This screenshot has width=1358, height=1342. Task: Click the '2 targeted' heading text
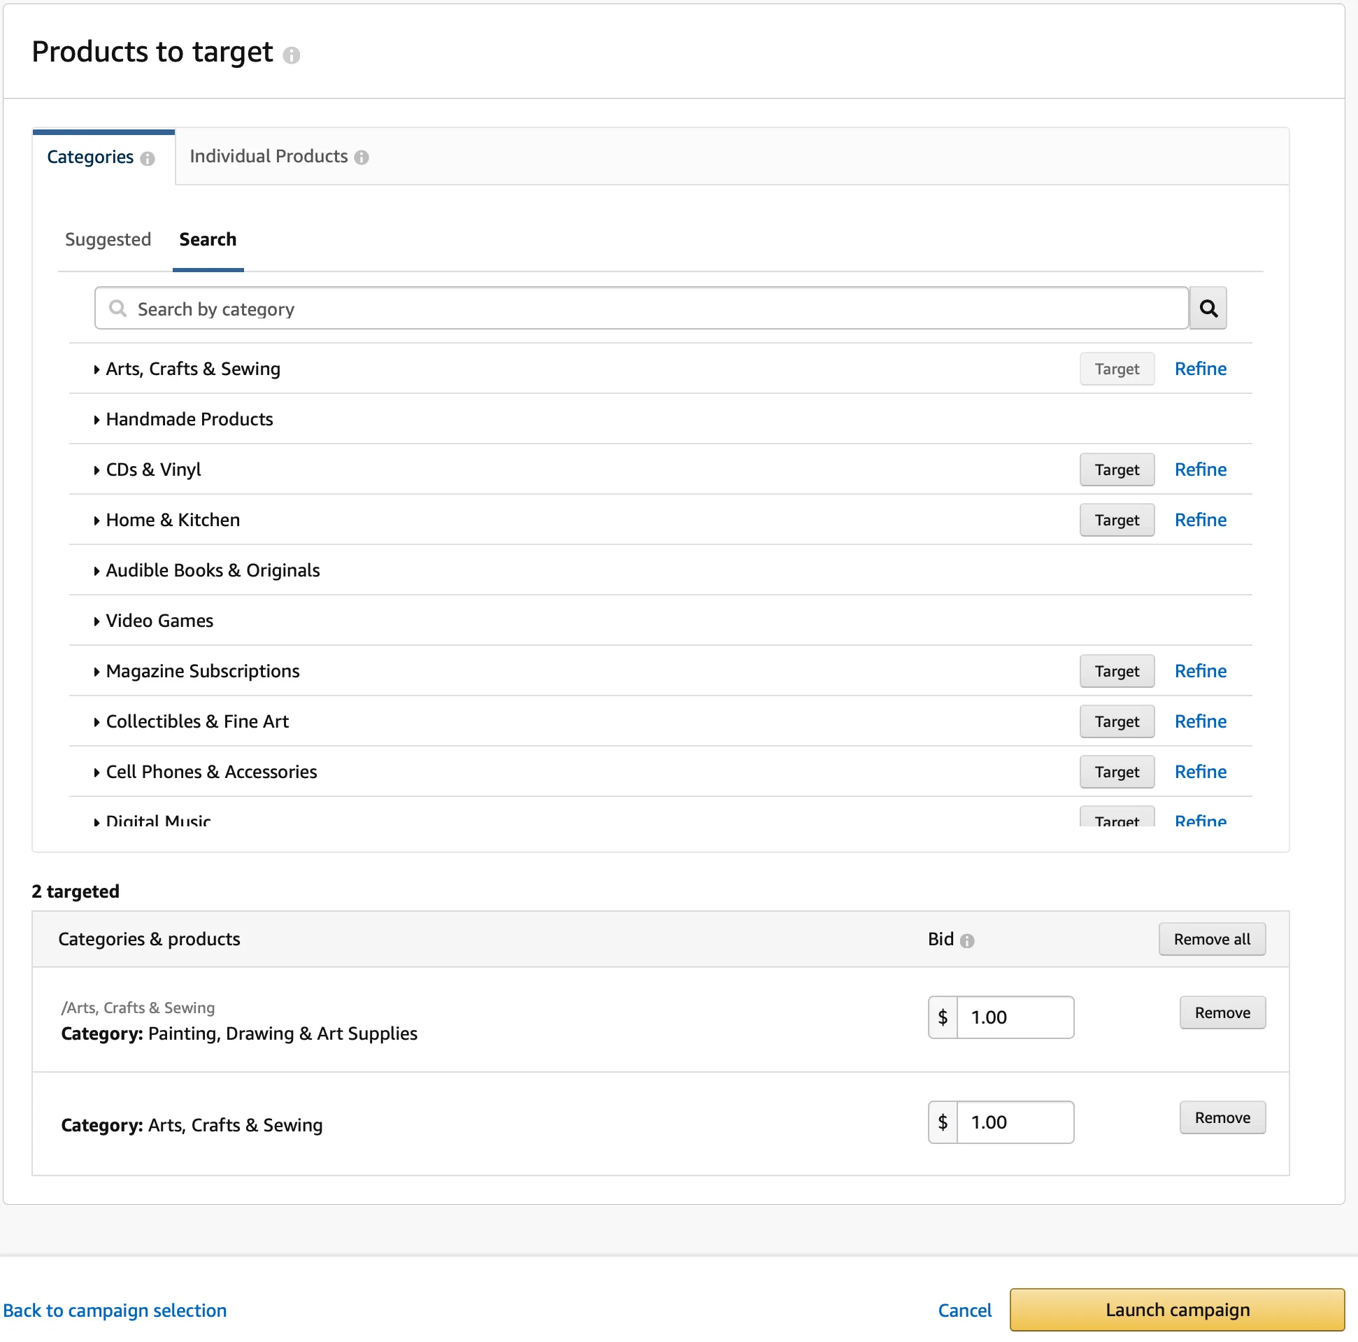(76, 891)
